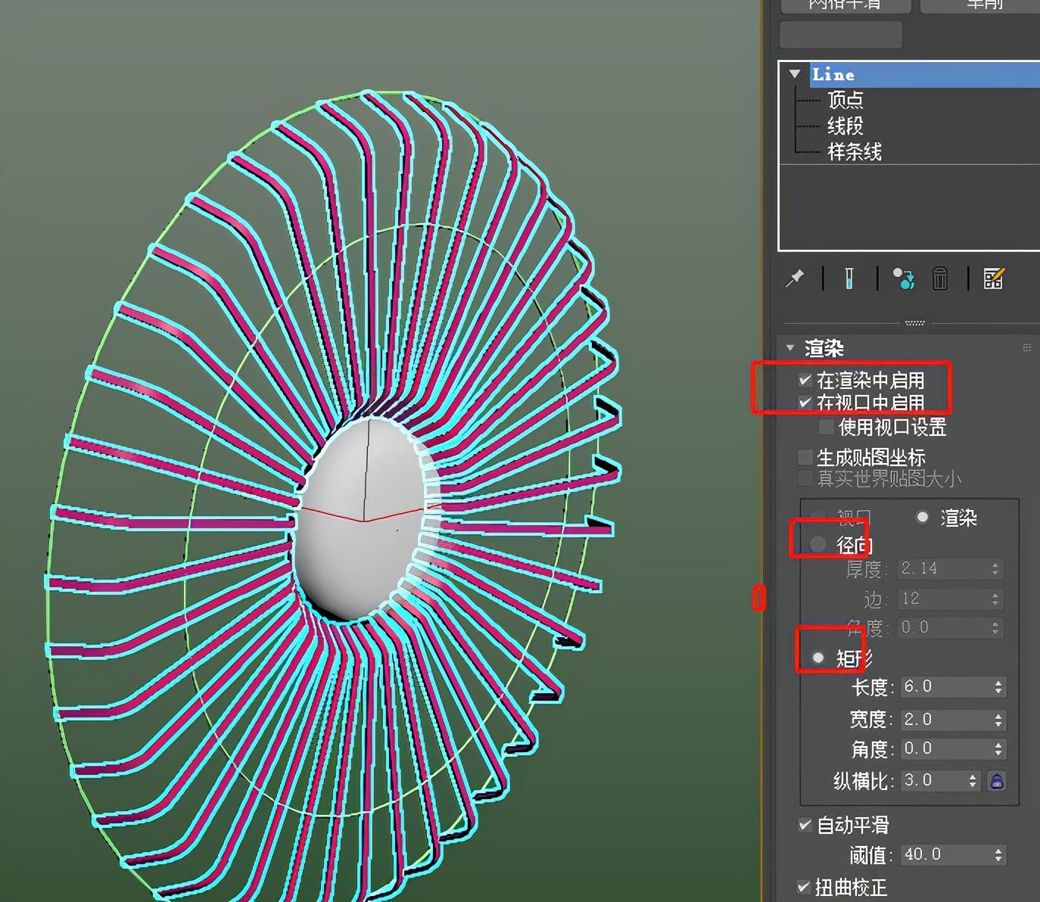The height and width of the screenshot is (902, 1040).
Task: Click the drag handle dots above 渲染 rollout
Action: point(914,322)
